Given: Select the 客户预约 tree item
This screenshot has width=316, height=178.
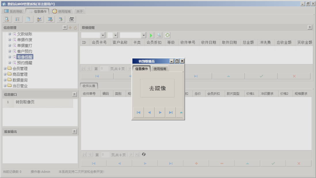Looking at the screenshot, I should (24, 51).
